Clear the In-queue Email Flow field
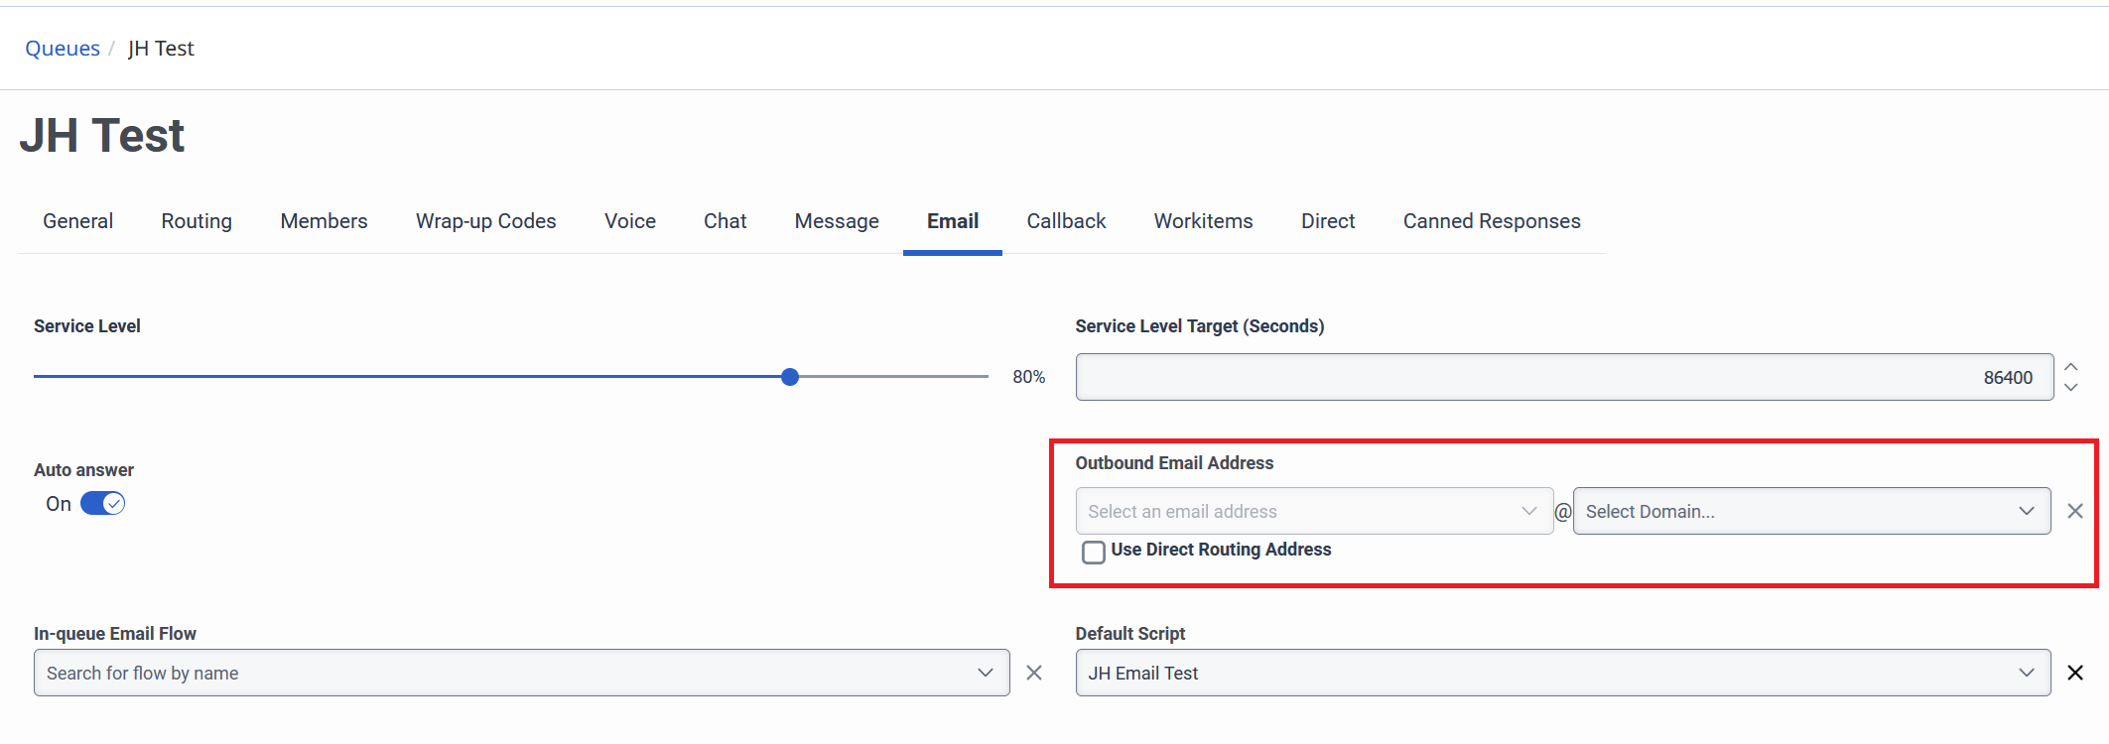 click(1033, 673)
